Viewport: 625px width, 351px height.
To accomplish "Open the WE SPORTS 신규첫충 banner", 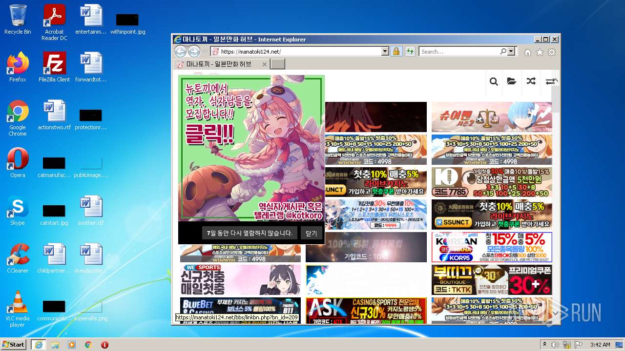I will [x=240, y=280].
